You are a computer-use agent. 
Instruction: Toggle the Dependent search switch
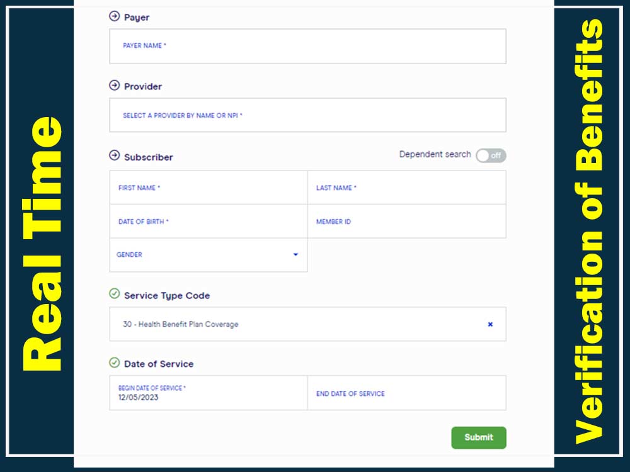tap(491, 155)
